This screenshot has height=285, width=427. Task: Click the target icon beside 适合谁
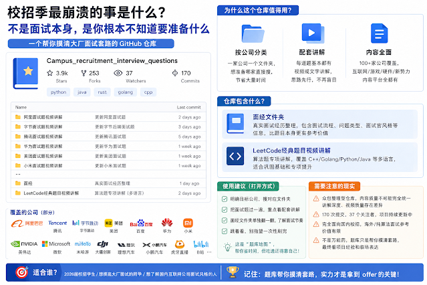[x=22, y=272]
